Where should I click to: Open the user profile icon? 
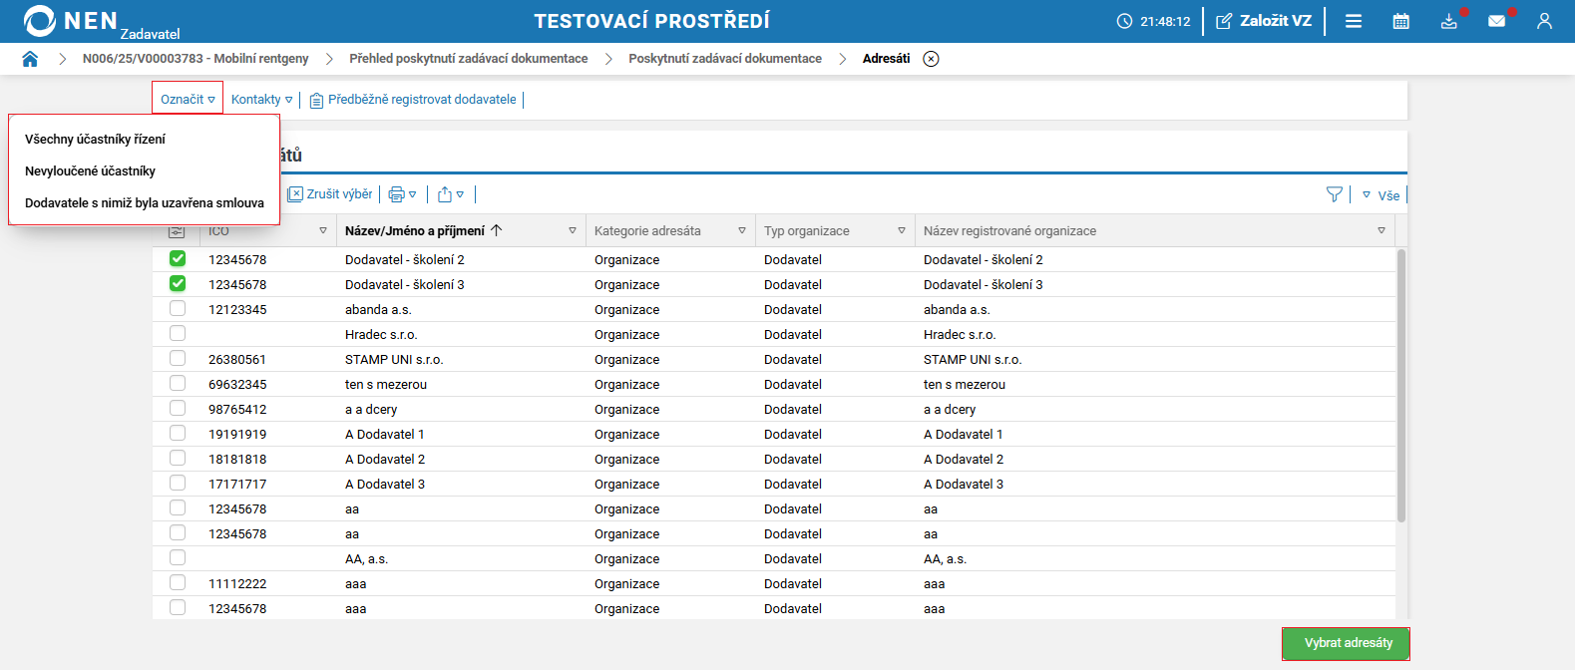(x=1544, y=21)
